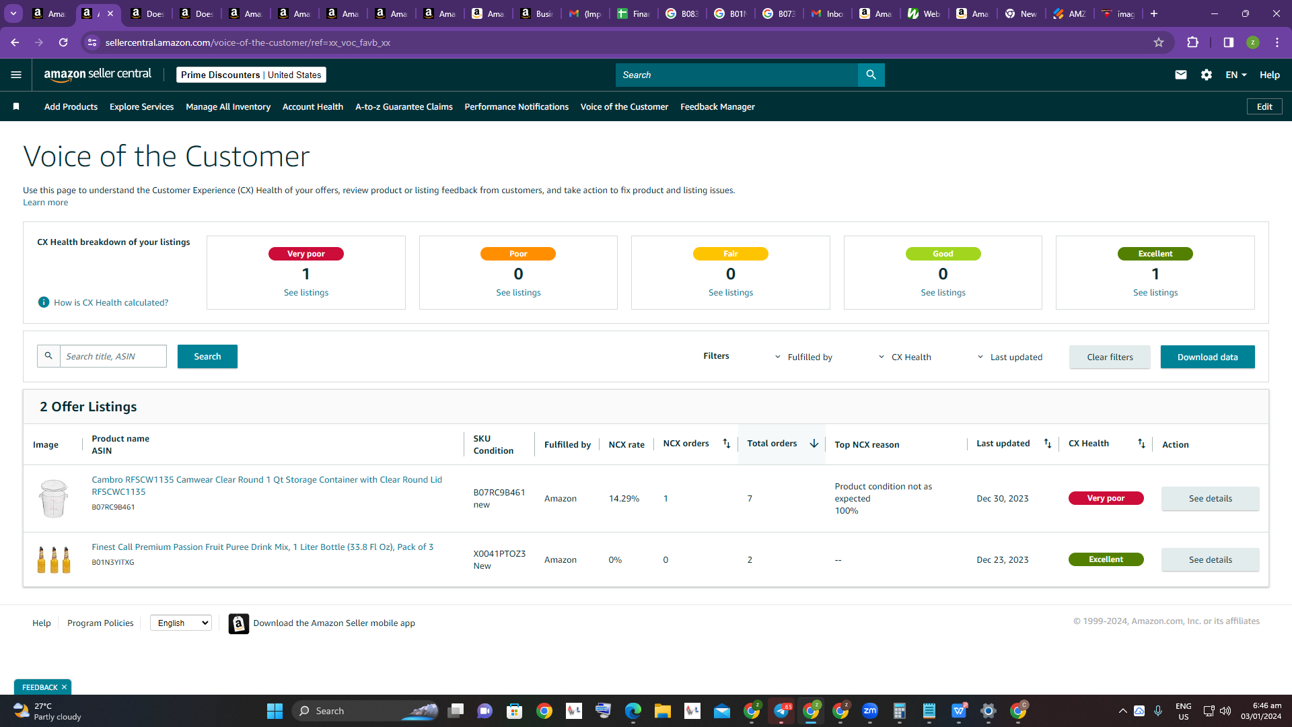Sort the table by NCX orders
The width and height of the screenshot is (1292, 727).
[726, 444]
